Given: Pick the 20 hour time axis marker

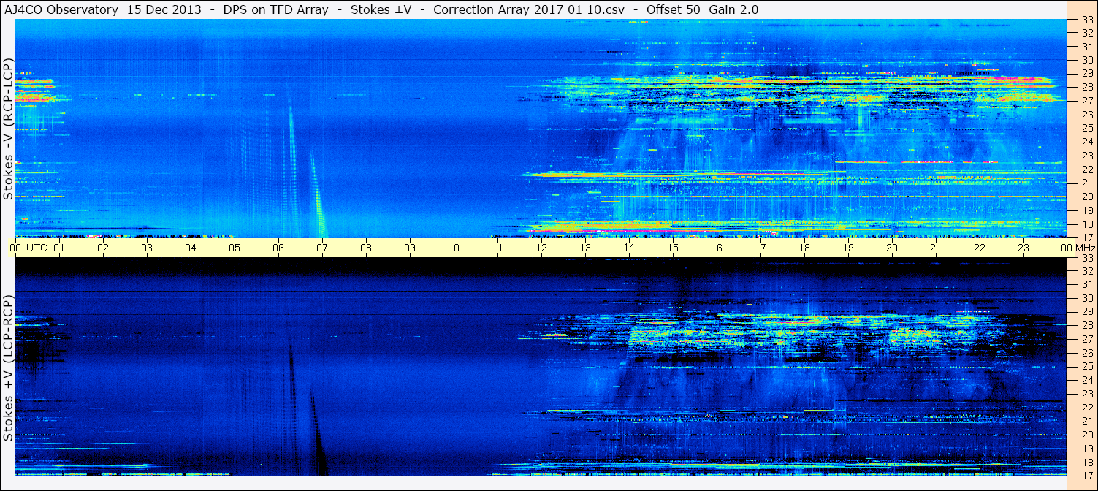Looking at the screenshot, I should click(x=892, y=248).
